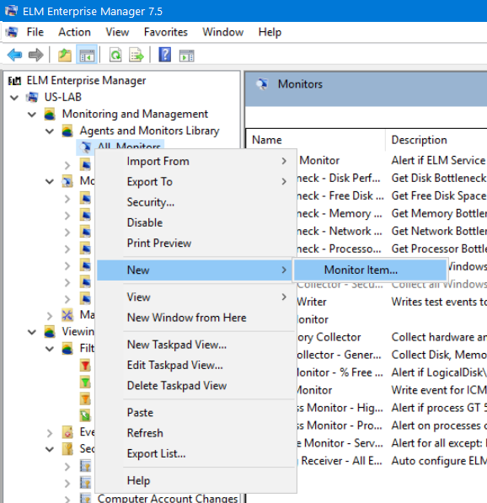
Task: Sort by the Name column header
Action: tap(315, 140)
